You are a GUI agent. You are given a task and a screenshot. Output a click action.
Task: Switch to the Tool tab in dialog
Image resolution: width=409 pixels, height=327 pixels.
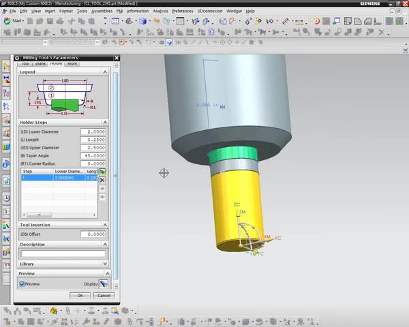pyautogui.click(x=25, y=63)
